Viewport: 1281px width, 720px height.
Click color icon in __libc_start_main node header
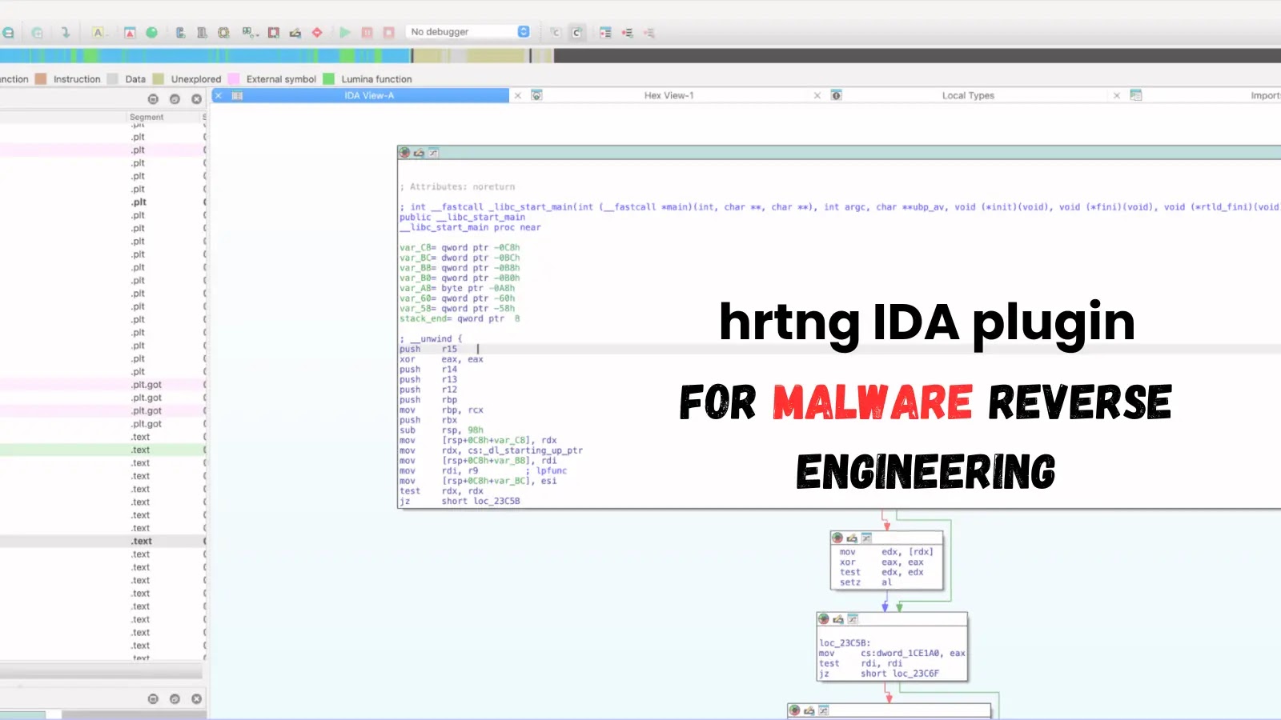(405, 153)
